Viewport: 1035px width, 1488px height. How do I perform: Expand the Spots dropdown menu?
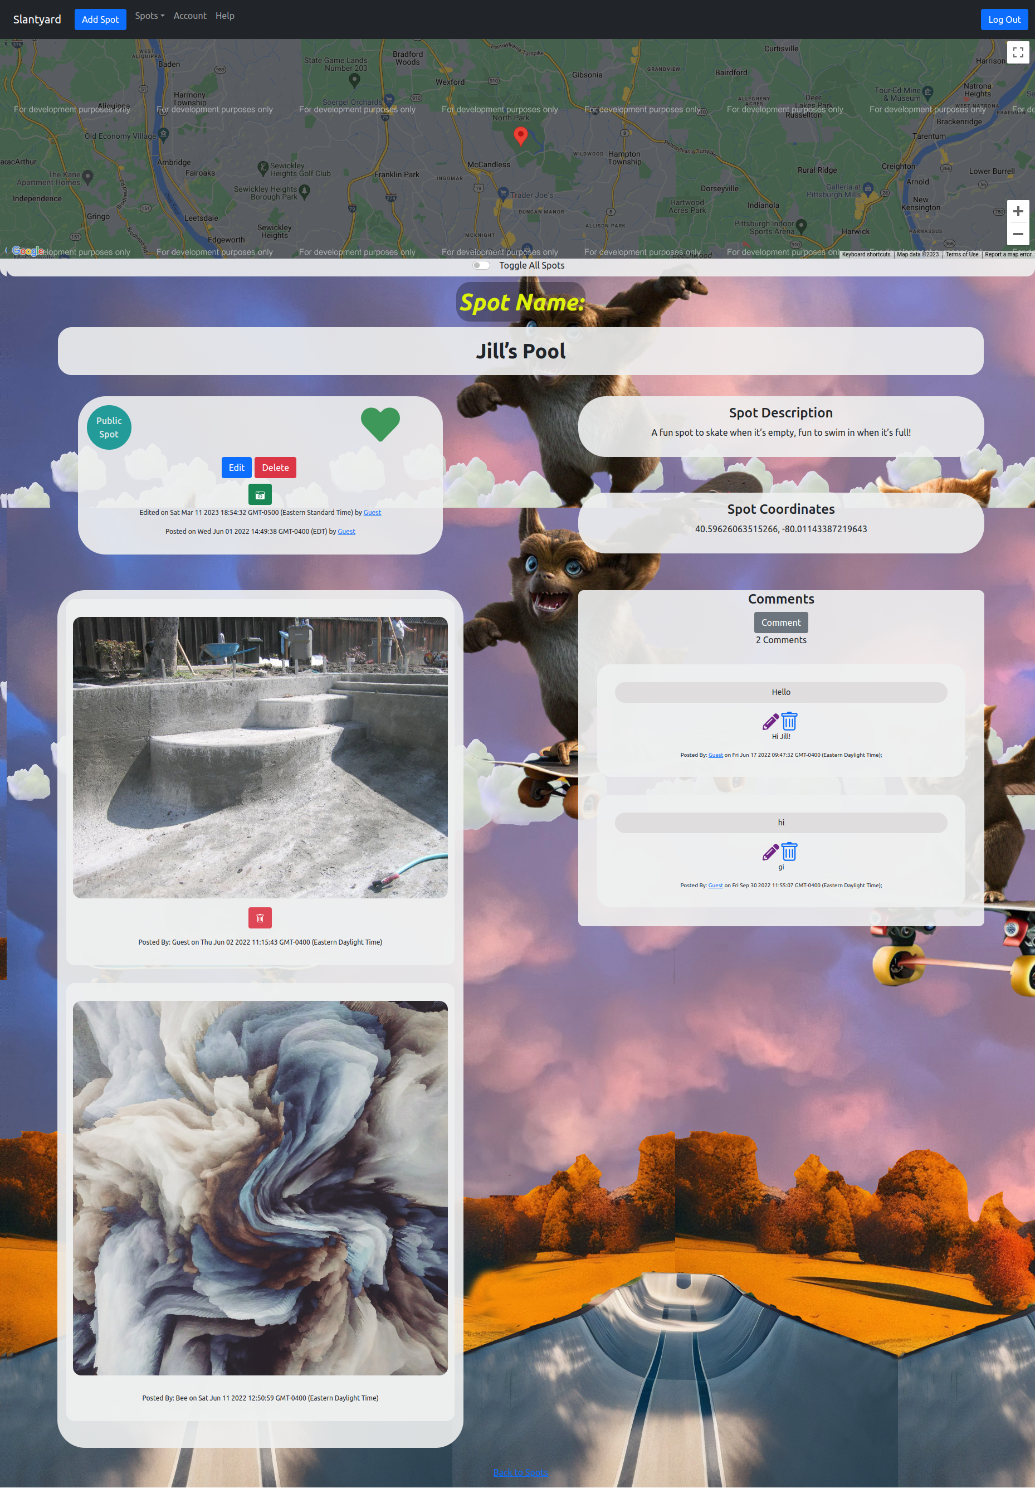coord(150,16)
